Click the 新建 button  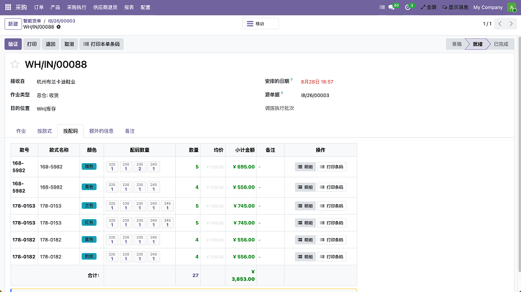(13, 24)
